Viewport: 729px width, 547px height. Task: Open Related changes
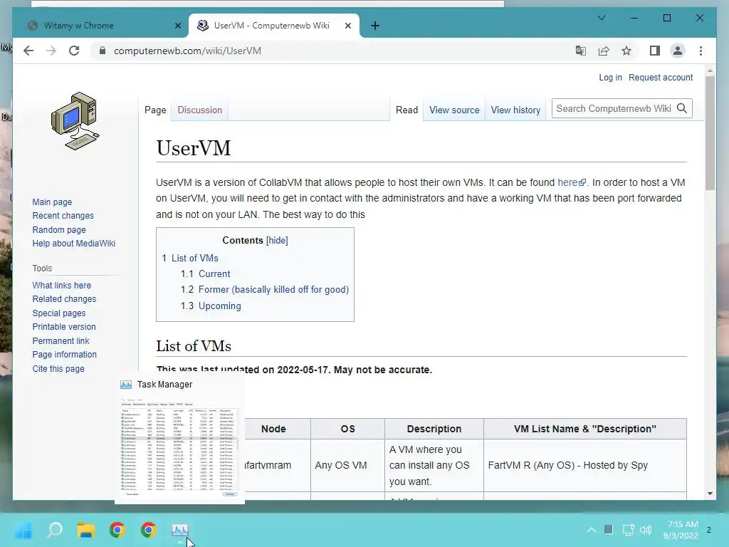64,299
